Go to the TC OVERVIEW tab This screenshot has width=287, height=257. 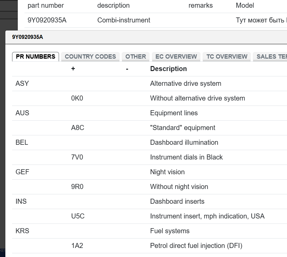point(227,57)
